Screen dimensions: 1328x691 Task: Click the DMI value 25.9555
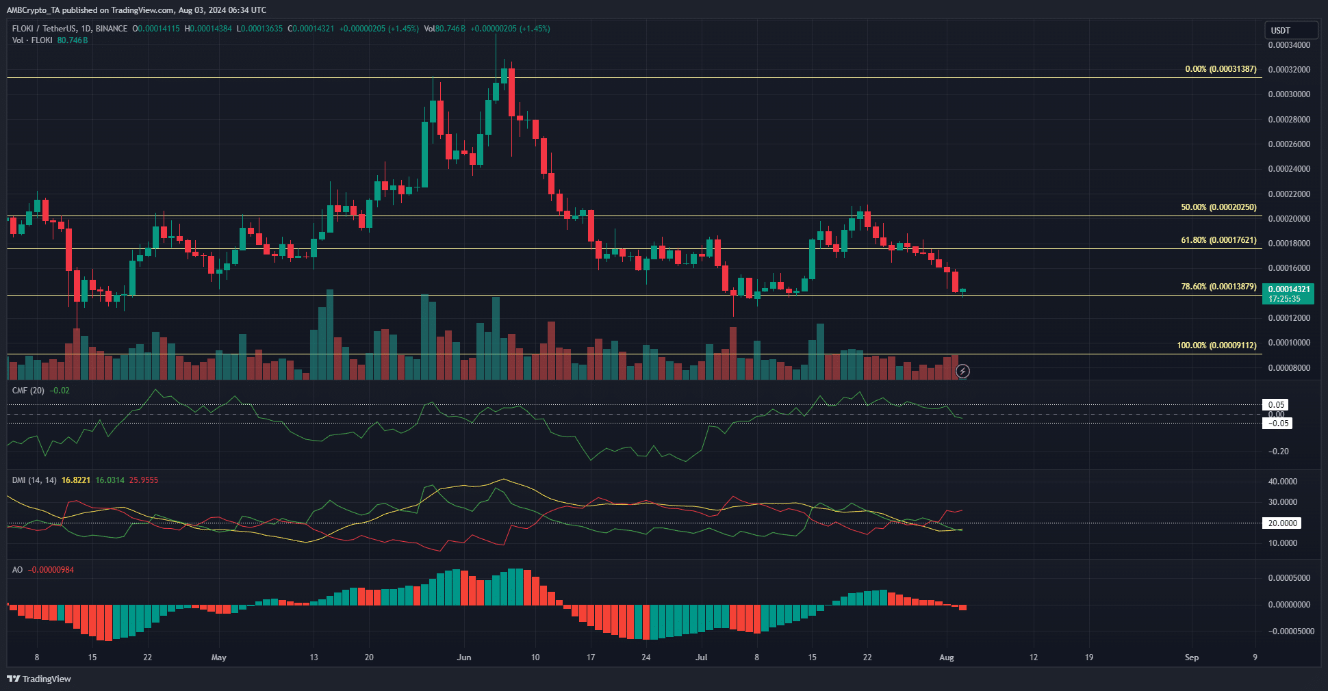(x=144, y=480)
